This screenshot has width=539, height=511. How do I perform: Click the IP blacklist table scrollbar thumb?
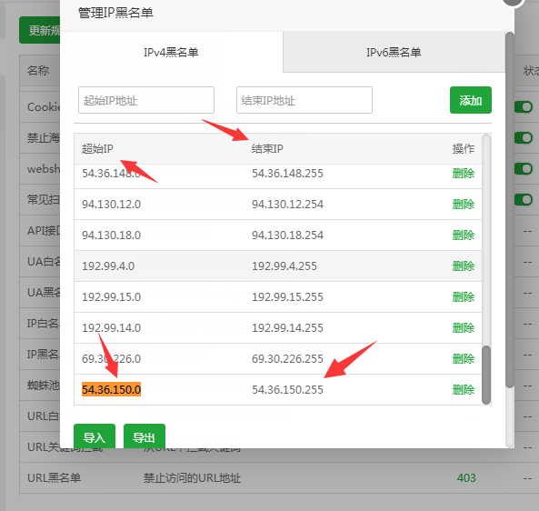click(x=486, y=375)
